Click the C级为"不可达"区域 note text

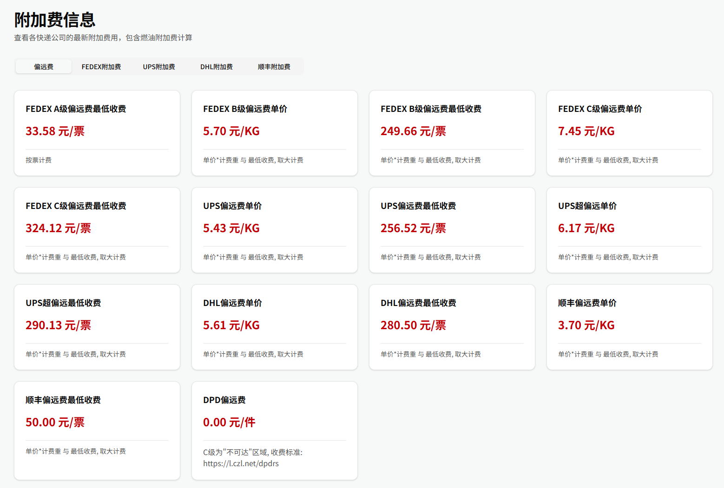[x=253, y=452]
